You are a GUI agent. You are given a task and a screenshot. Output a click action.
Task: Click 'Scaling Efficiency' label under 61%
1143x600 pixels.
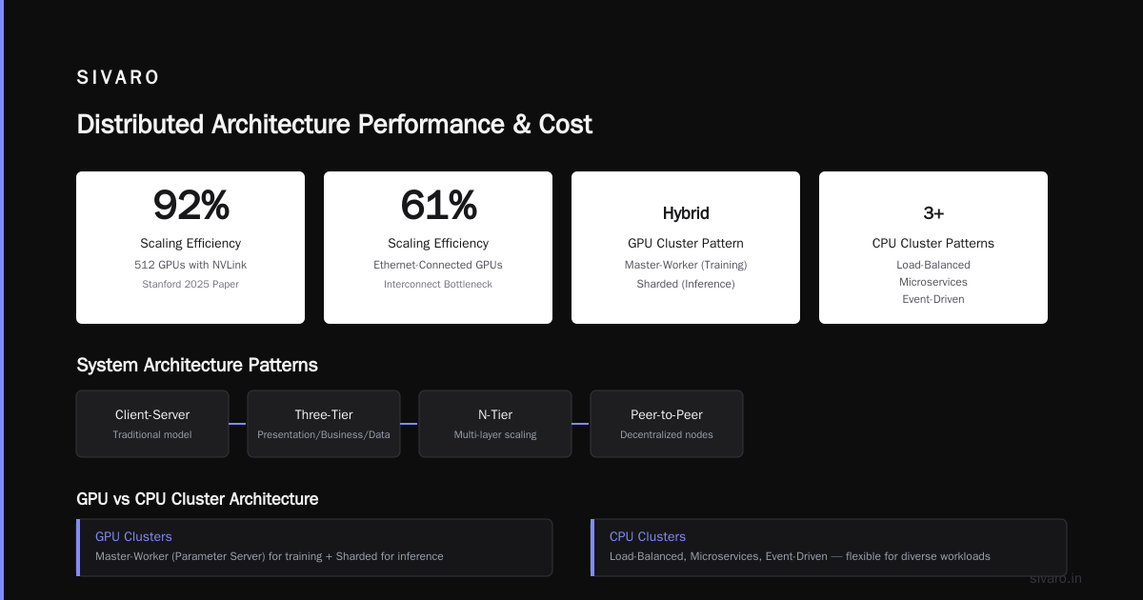(x=438, y=243)
